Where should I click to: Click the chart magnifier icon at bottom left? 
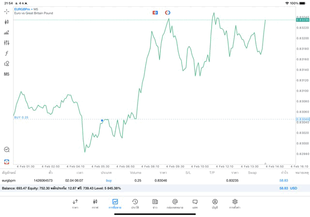click(x=6, y=150)
